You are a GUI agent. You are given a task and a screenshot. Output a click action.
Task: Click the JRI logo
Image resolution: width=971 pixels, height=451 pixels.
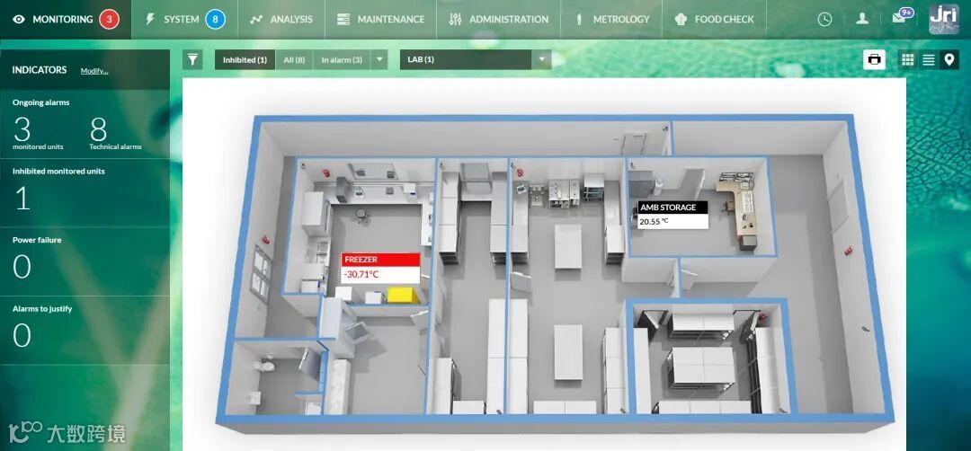click(x=944, y=19)
